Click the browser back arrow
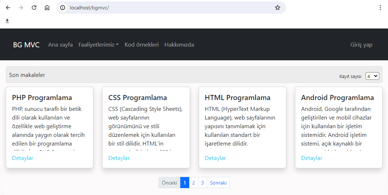The height and width of the screenshot is (195, 388). pos(8,8)
